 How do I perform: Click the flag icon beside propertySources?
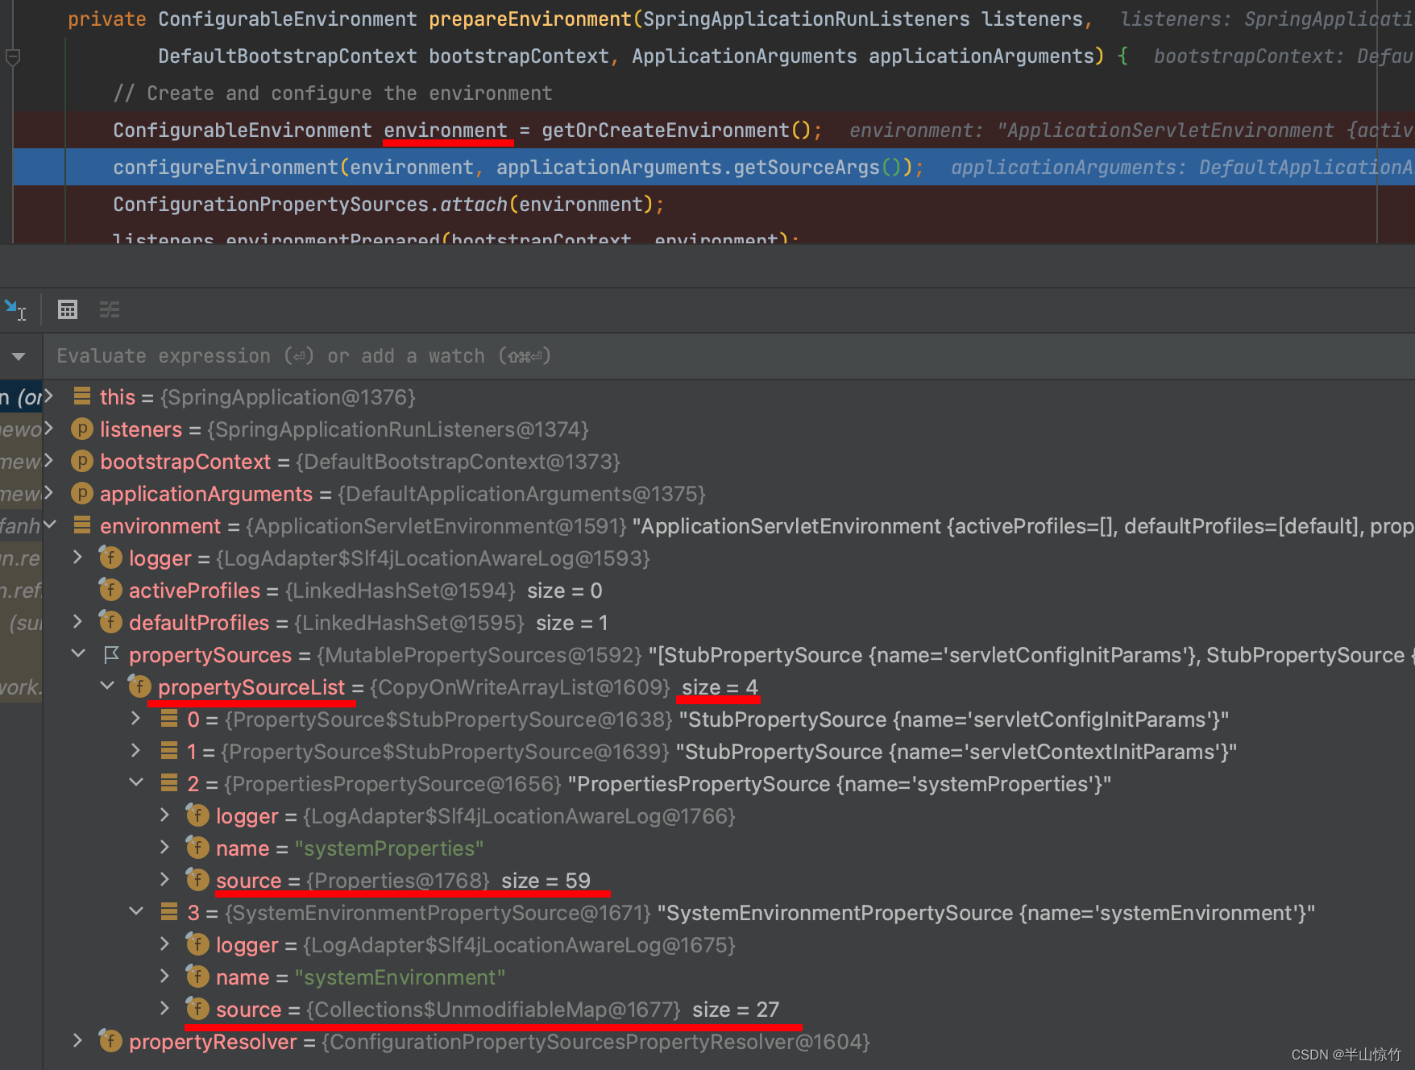(111, 654)
